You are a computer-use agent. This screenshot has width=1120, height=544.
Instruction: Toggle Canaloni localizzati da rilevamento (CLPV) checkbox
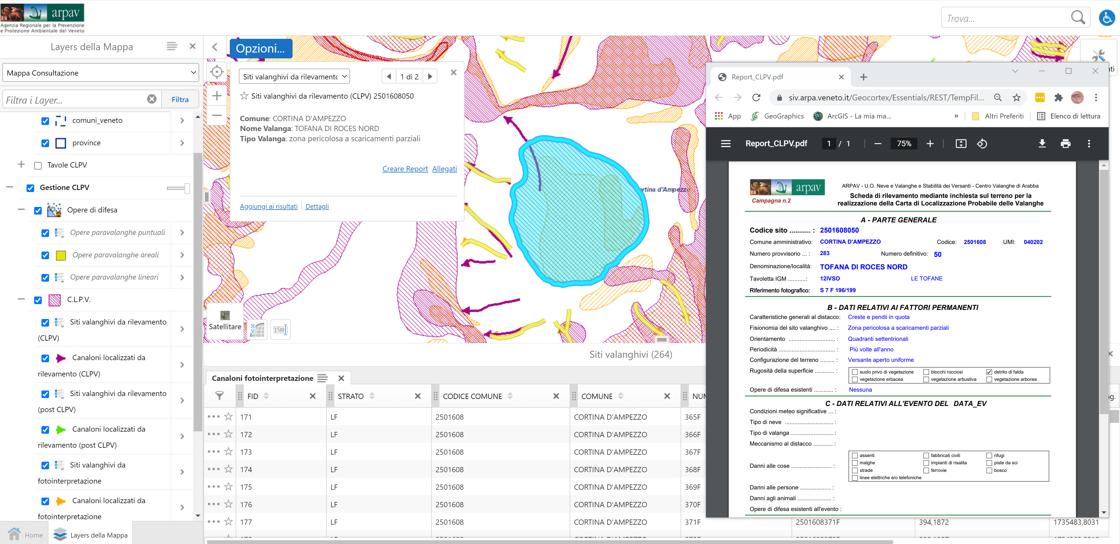[x=45, y=358]
